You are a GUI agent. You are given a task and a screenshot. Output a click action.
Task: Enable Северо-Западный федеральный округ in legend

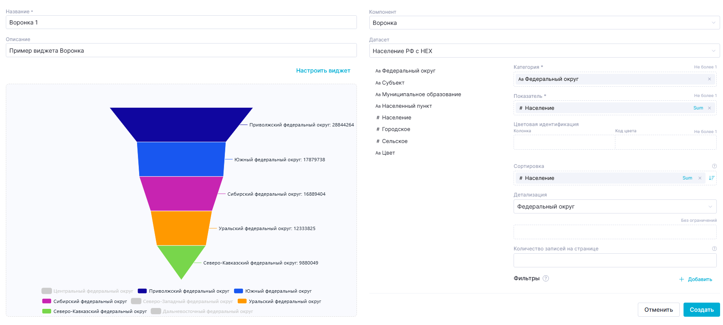coord(182,301)
